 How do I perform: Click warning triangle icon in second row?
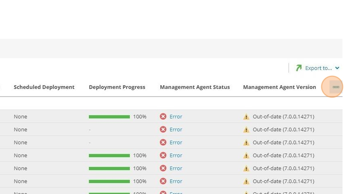246,129
